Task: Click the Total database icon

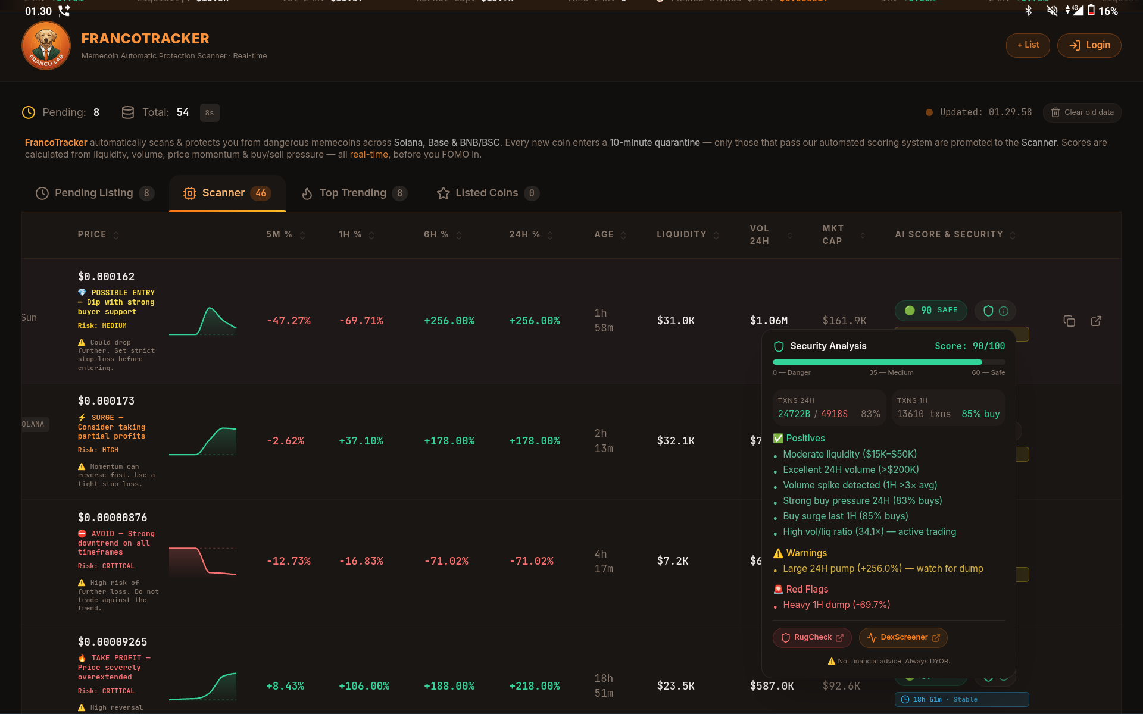Action: coord(127,112)
